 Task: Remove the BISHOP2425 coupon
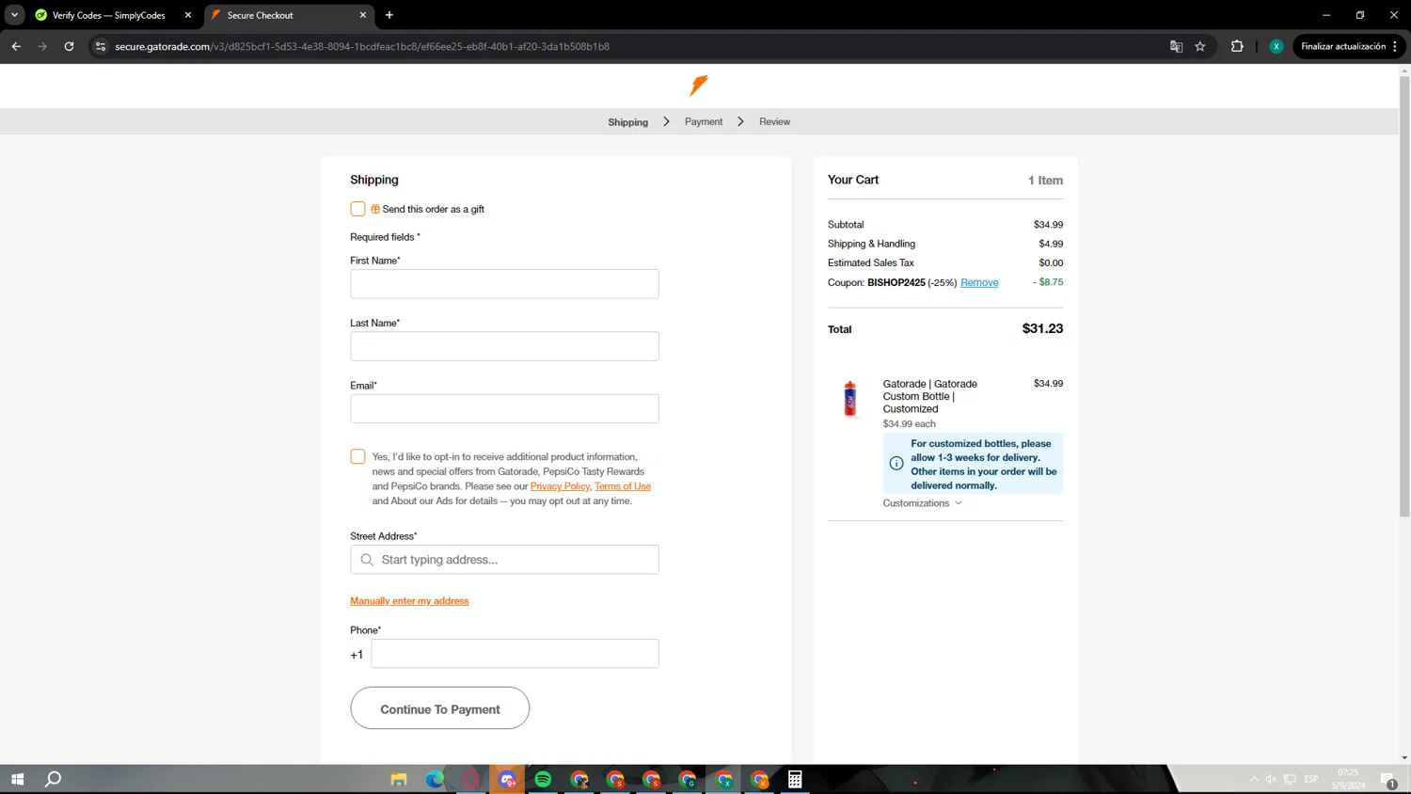pyautogui.click(x=979, y=282)
